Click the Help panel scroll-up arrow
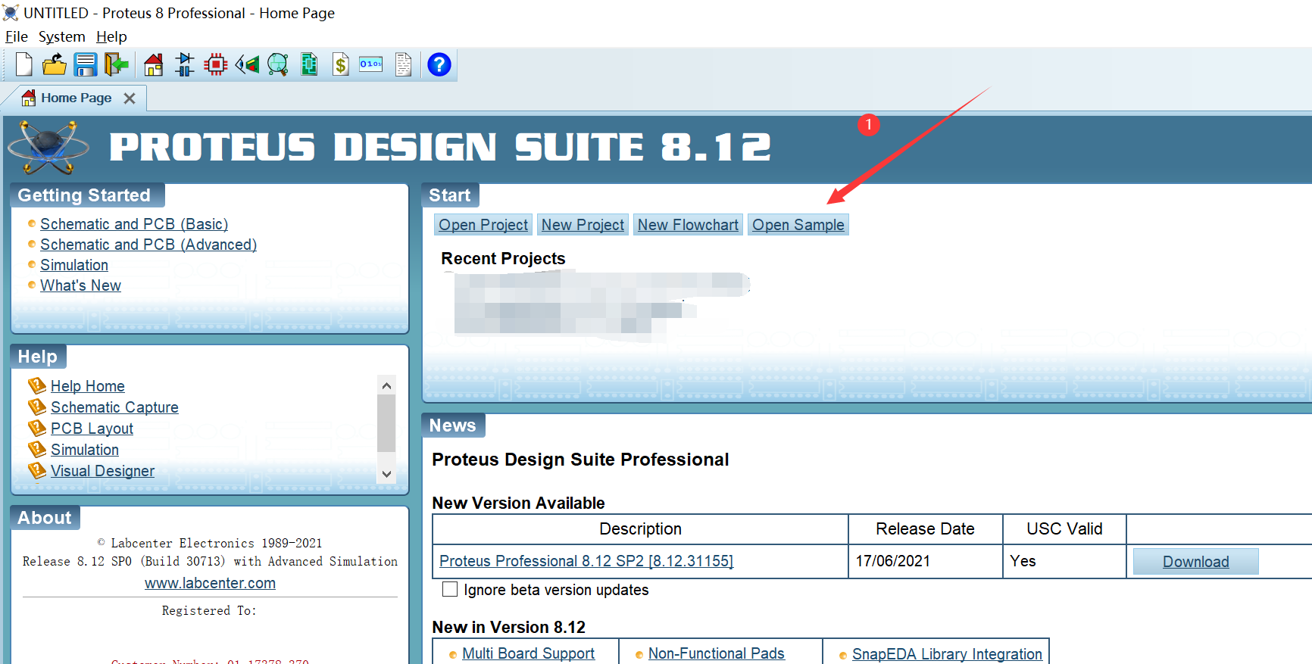The image size is (1312, 664). click(x=386, y=385)
